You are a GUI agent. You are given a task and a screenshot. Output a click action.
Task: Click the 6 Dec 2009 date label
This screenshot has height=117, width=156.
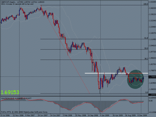[142, 115]
